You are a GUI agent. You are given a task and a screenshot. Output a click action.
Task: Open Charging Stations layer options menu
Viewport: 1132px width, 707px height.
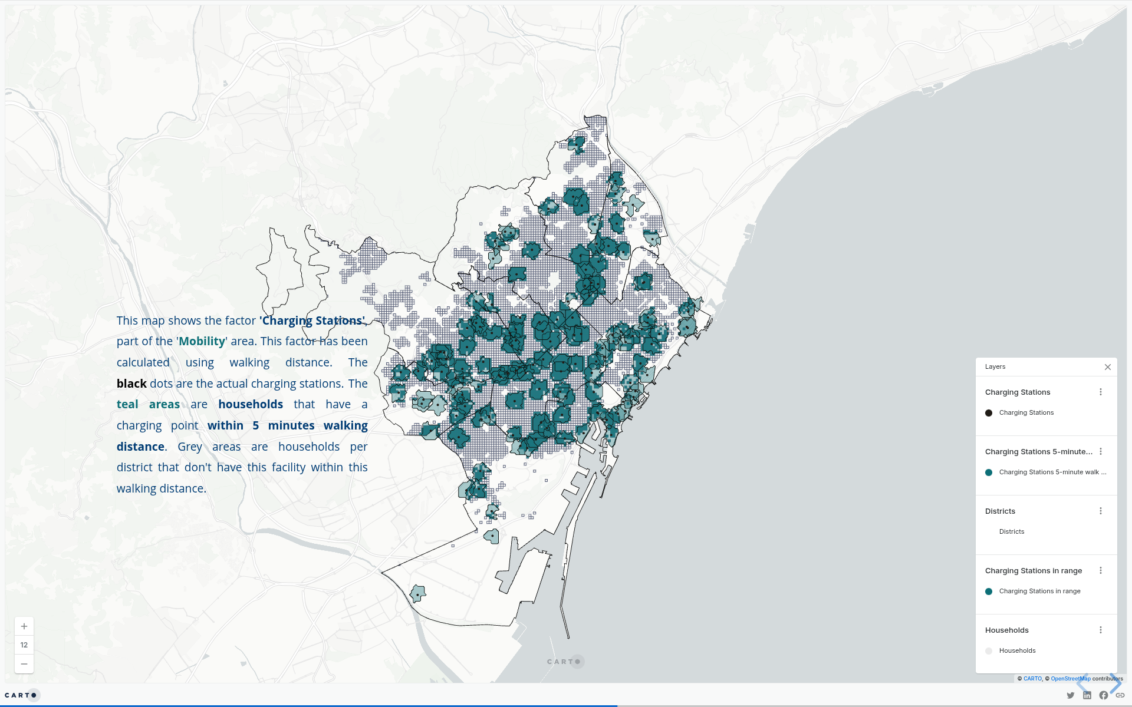click(x=1101, y=392)
